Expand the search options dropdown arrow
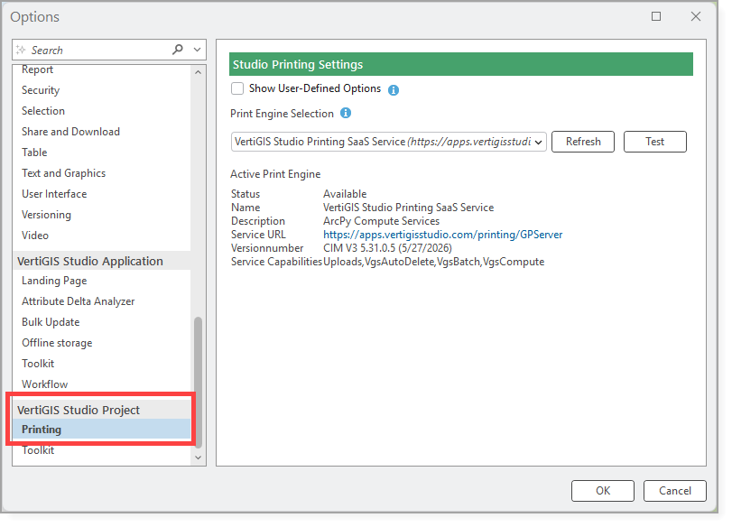Screen dimensions: 732x527 198,50
